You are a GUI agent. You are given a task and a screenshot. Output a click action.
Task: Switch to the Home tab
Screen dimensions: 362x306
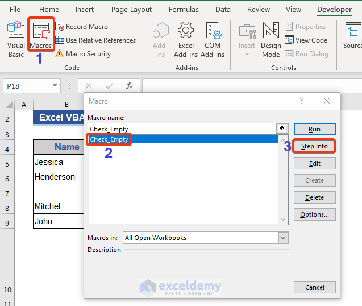click(49, 10)
